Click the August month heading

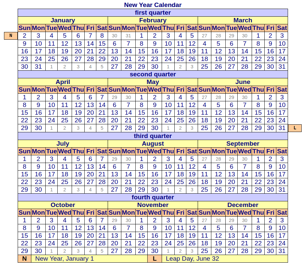153,144
